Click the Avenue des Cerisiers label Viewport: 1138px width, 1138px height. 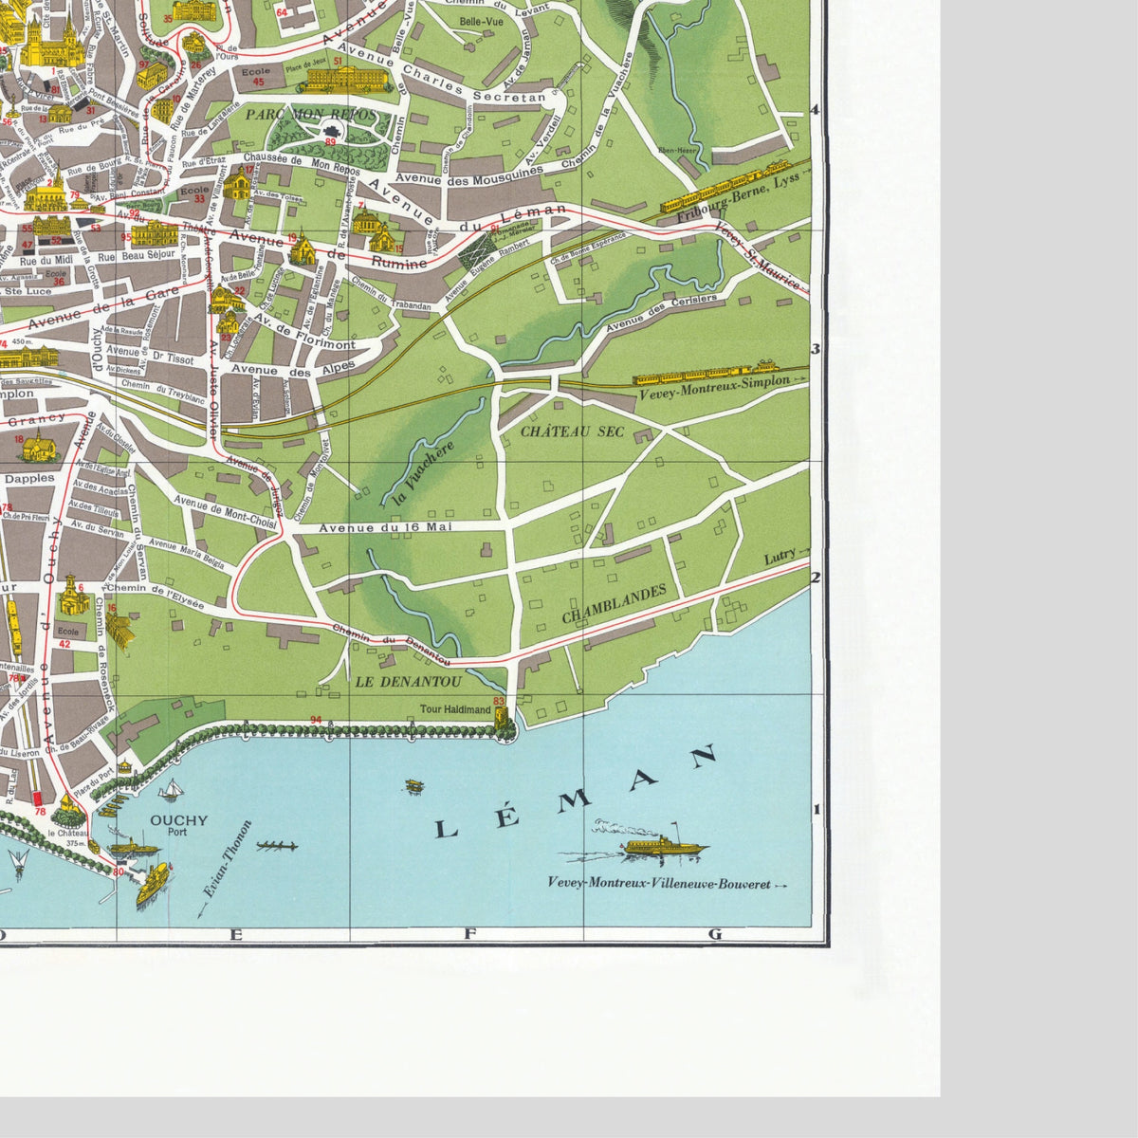tap(661, 315)
